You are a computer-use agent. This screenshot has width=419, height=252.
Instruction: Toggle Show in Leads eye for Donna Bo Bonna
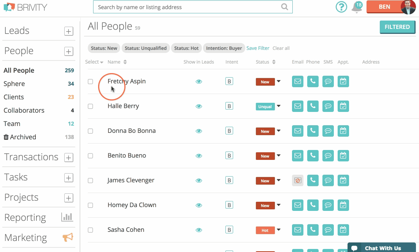tap(199, 131)
